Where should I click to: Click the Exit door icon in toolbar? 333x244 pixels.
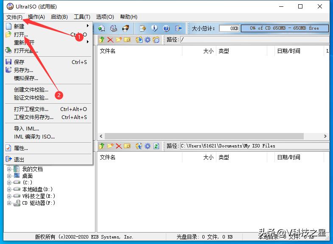pos(178,28)
